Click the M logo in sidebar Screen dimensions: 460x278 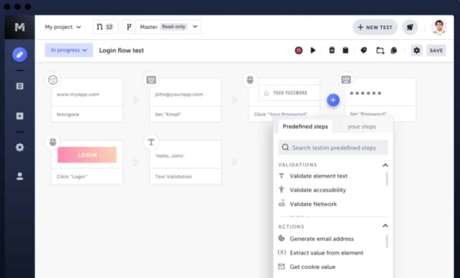[x=19, y=27]
